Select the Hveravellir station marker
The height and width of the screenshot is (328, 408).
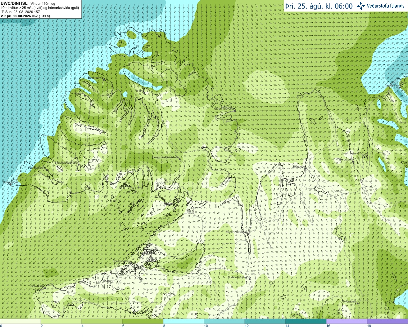[x=357, y=303]
